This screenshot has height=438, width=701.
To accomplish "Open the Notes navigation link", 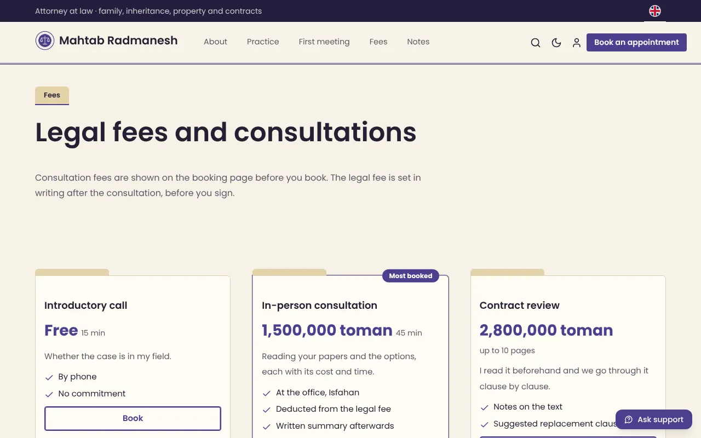I will coord(418,42).
